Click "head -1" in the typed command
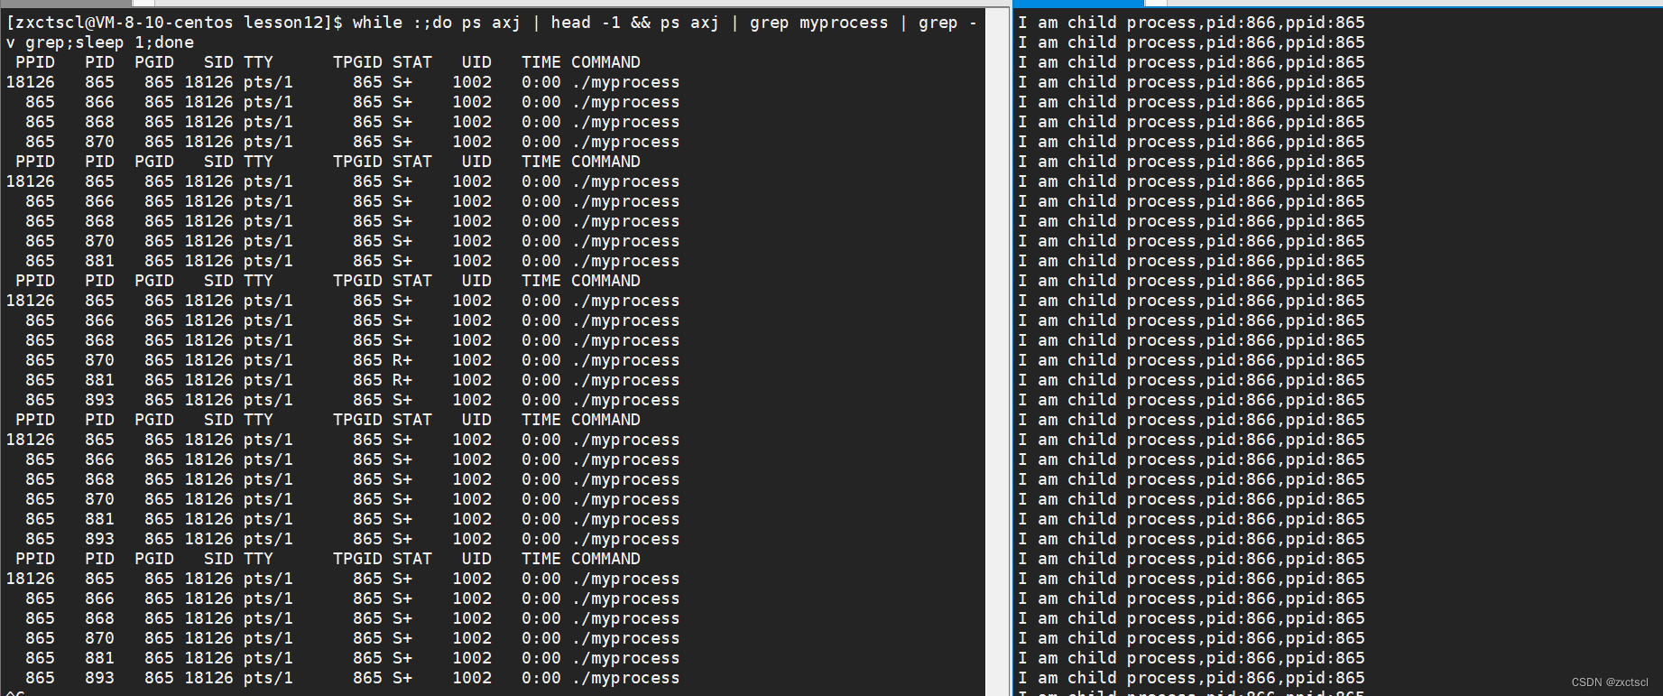This screenshot has width=1663, height=696. coord(586,23)
